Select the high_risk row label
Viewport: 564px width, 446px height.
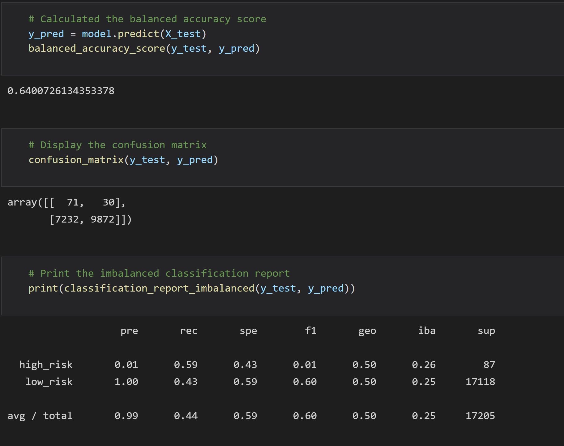click(45, 364)
